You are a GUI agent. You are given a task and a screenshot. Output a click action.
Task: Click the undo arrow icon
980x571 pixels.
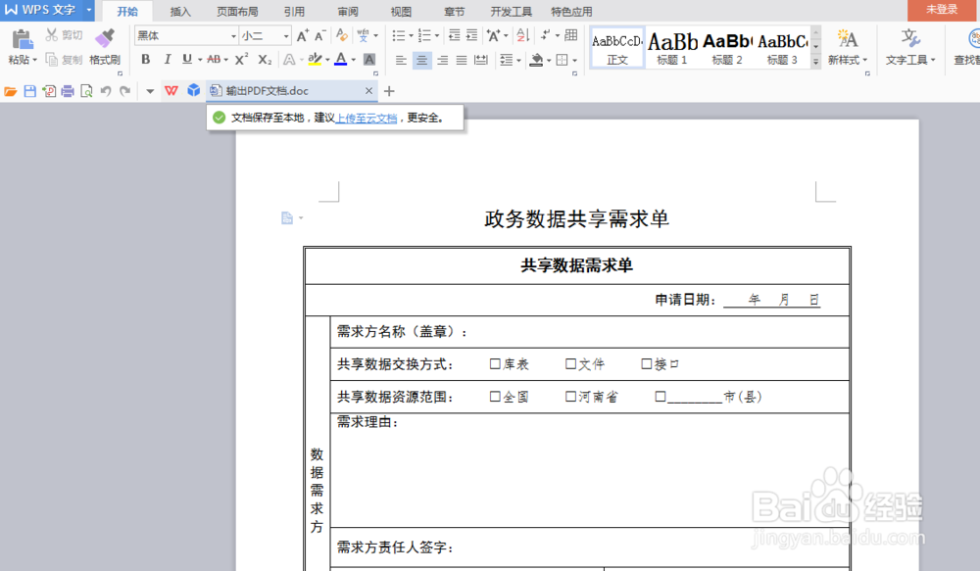coord(108,89)
